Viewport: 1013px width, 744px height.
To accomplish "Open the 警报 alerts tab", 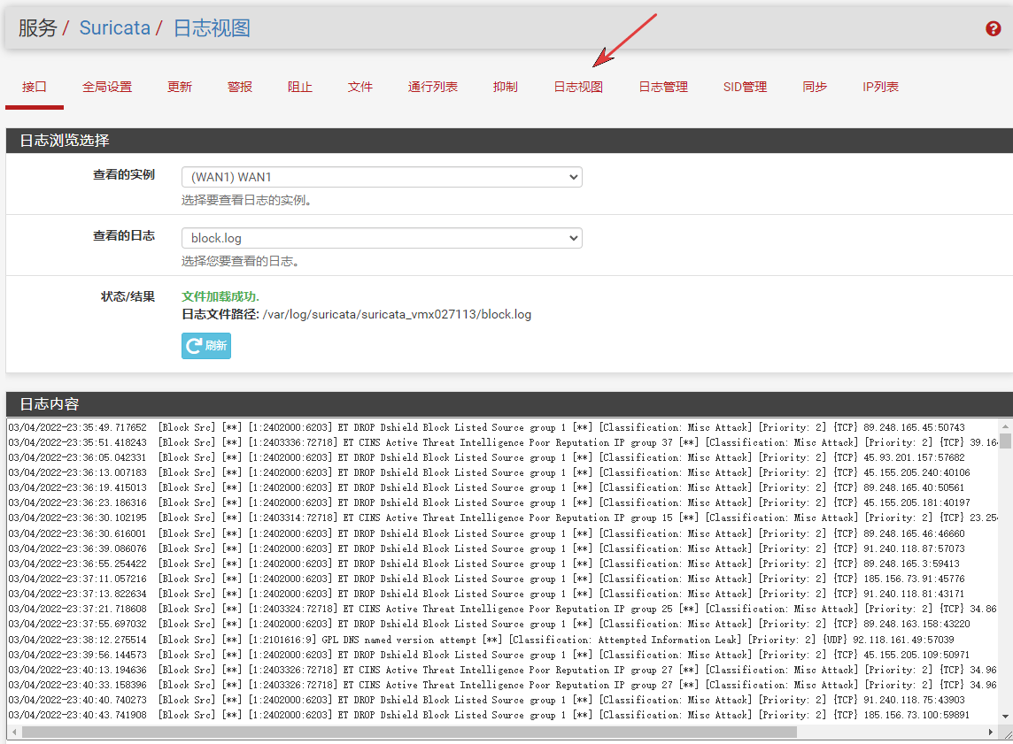I will [x=240, y=87].
